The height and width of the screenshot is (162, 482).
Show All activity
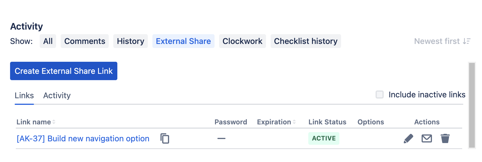(x=48, y=41)
